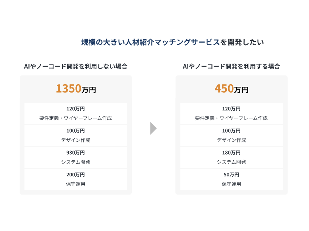Click left 要件定義・ワイヤーフレーム作成 label
The height and width of the screenshot is (231, 309).
[76, 118]
